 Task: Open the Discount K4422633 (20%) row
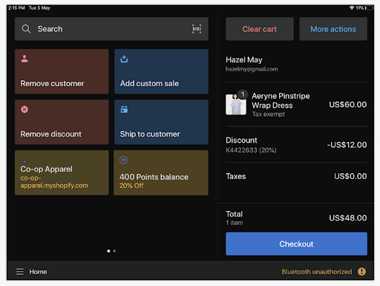(x=296, y=145)
